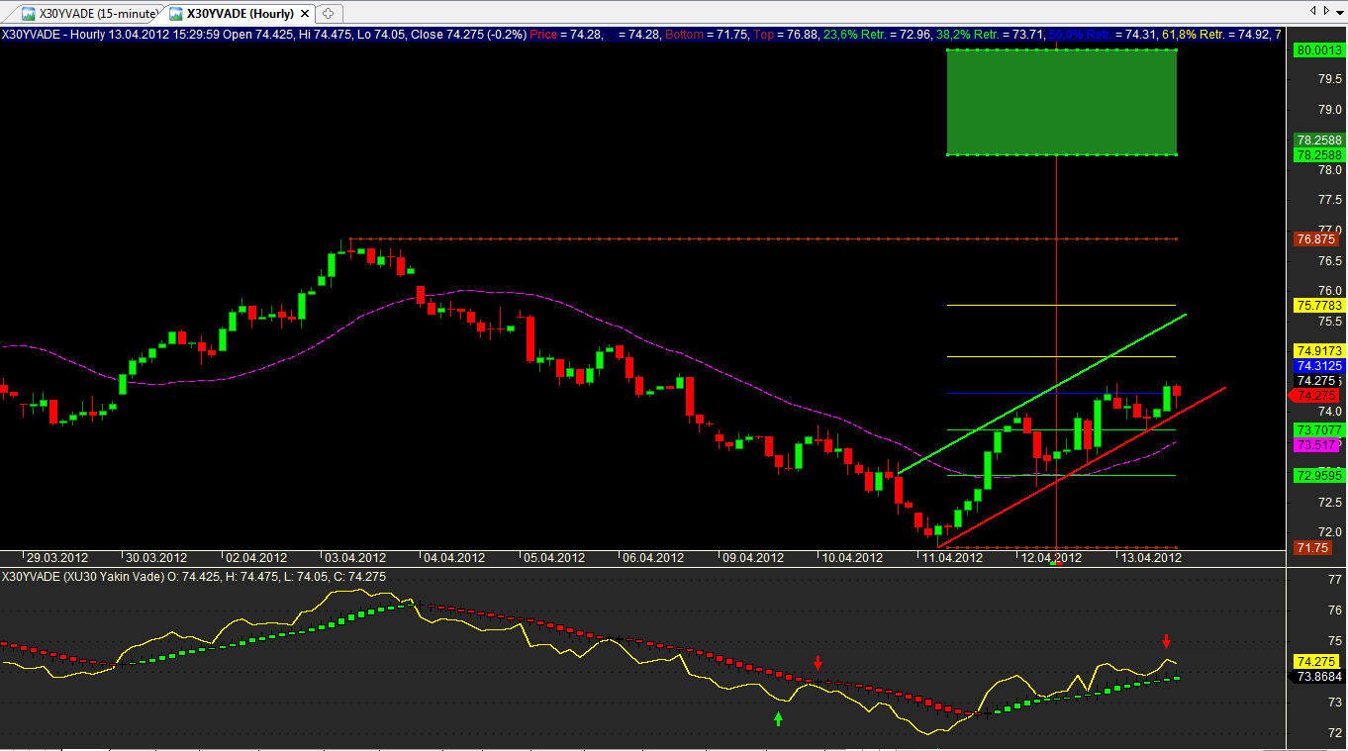This screenshot has height=751, width=1348.
Task: Select the X30YVADE (Hourly) tab
Action: [239, 13]
